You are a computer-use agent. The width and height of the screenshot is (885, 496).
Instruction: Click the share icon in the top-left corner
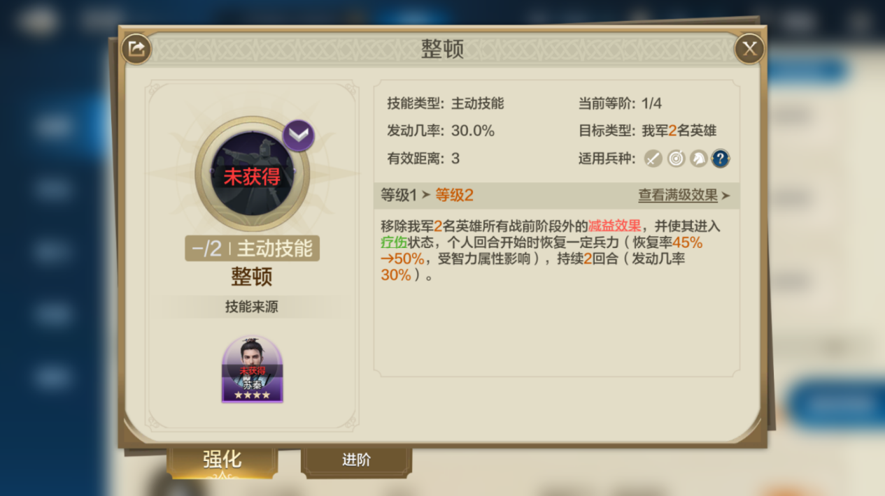[x=136, y=49]
